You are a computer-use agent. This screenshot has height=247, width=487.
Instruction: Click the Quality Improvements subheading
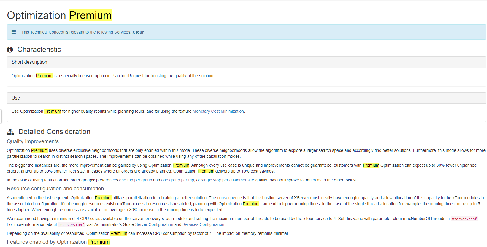[x=33, y=141]
